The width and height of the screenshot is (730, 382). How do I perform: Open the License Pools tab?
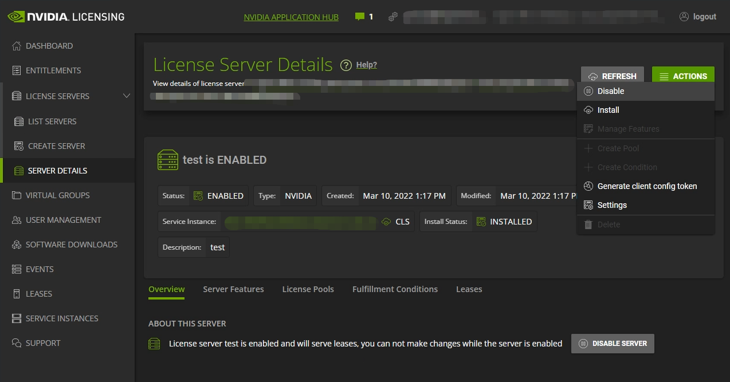click(308, 289)
